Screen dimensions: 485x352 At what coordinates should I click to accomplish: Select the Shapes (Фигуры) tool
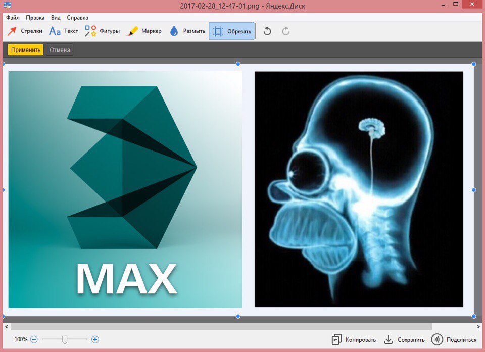[x=103, y=31]
